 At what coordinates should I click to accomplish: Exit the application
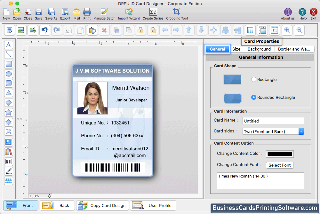[314, 14]
